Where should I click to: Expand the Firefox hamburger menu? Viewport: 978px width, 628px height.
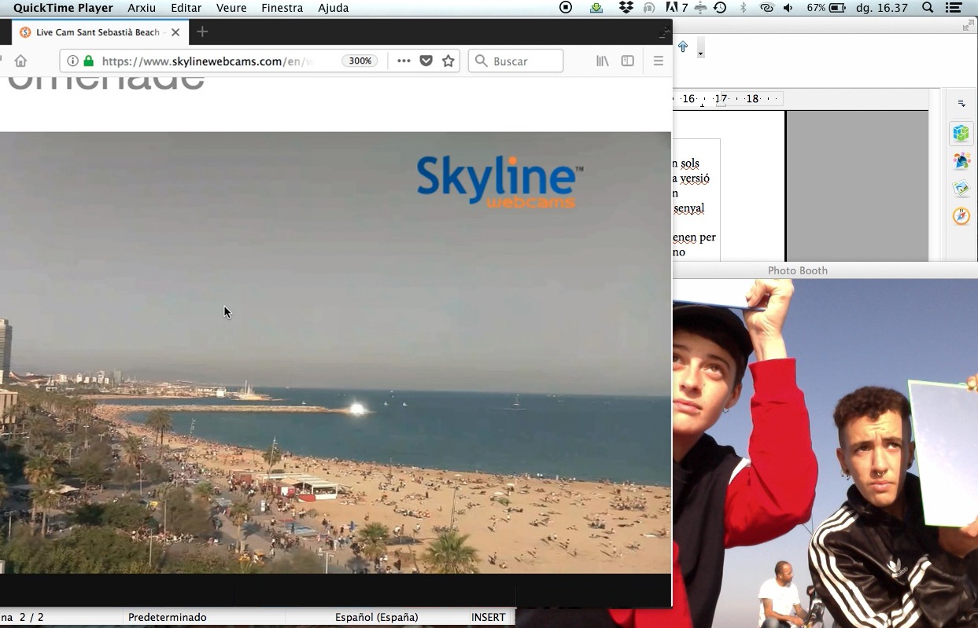659,61
